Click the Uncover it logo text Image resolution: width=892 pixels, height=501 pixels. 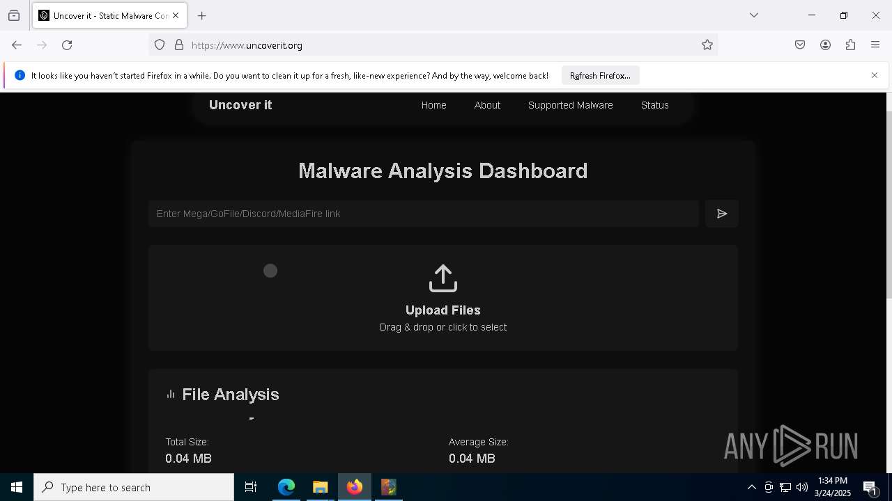tap(240, 105)
